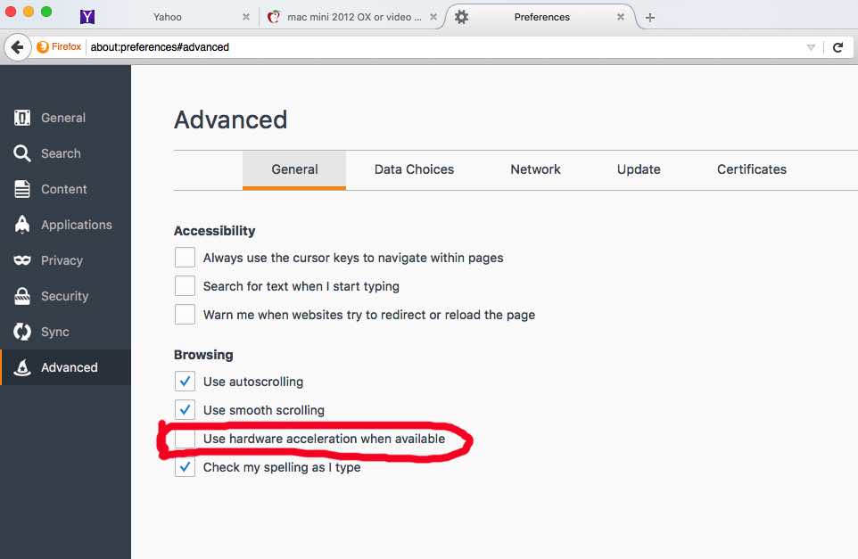Go to Search preferences label in sidebar
Image resolution: width=858 pixels, height=559 pixels.
(61, 153)
